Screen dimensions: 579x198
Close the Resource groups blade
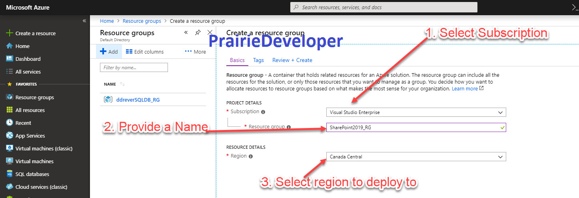pos(210,33)
